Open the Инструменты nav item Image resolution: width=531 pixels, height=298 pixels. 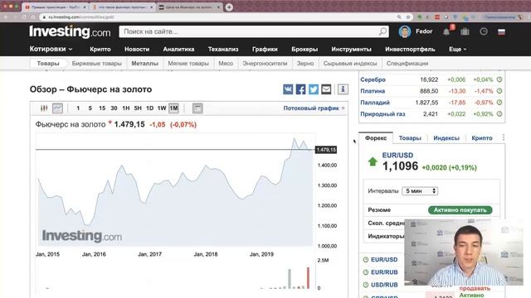351,50
